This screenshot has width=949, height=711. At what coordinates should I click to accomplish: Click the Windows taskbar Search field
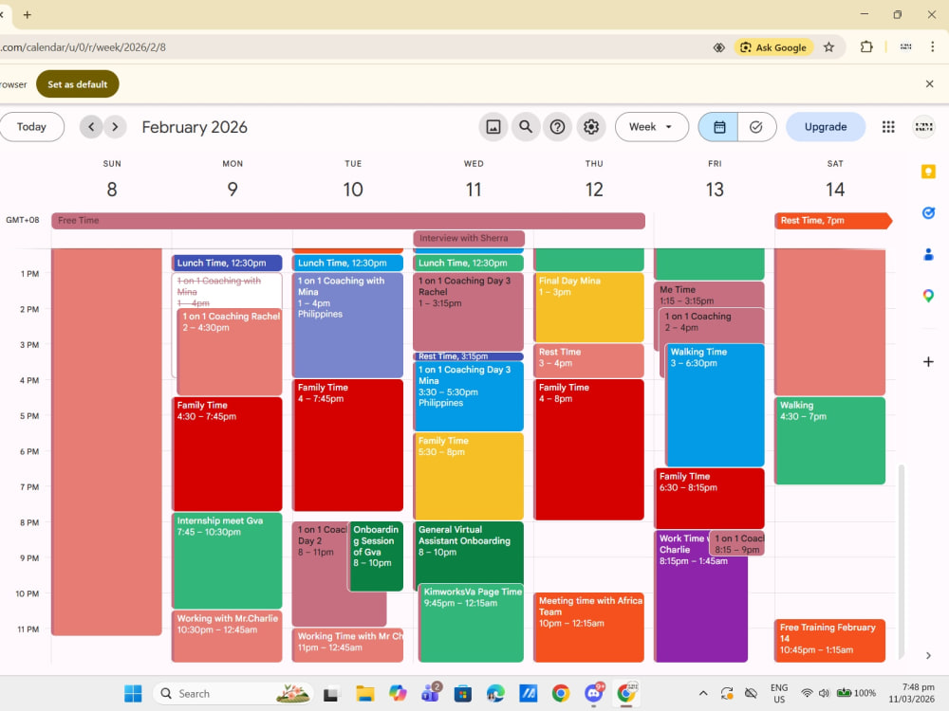coord(233,694)
